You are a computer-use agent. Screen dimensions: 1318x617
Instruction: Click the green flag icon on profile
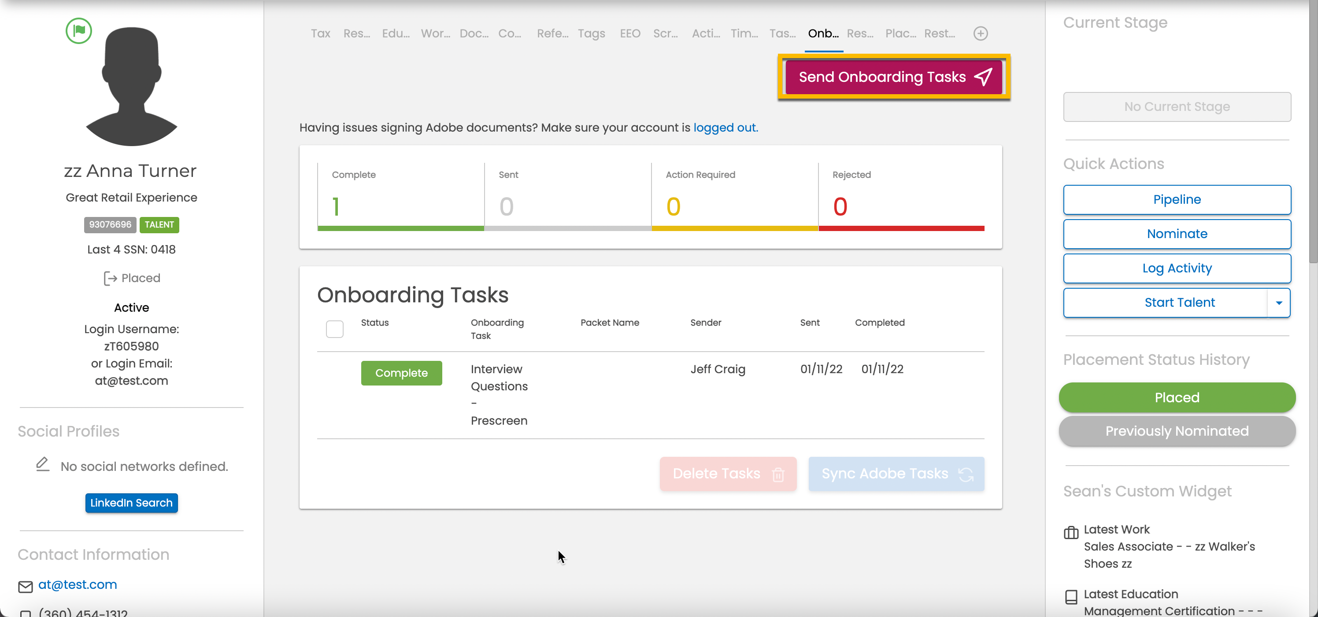point(79,31)
